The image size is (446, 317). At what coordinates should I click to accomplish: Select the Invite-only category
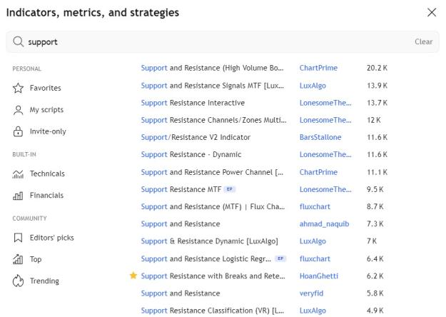(48, 131)
